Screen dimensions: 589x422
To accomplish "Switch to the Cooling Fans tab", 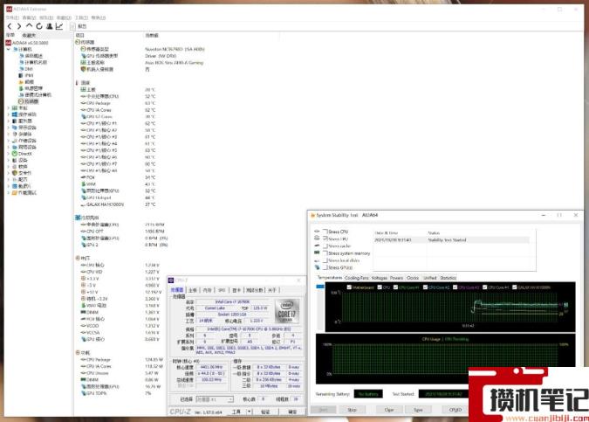I will pyautogui.click(x=357, y=278).
